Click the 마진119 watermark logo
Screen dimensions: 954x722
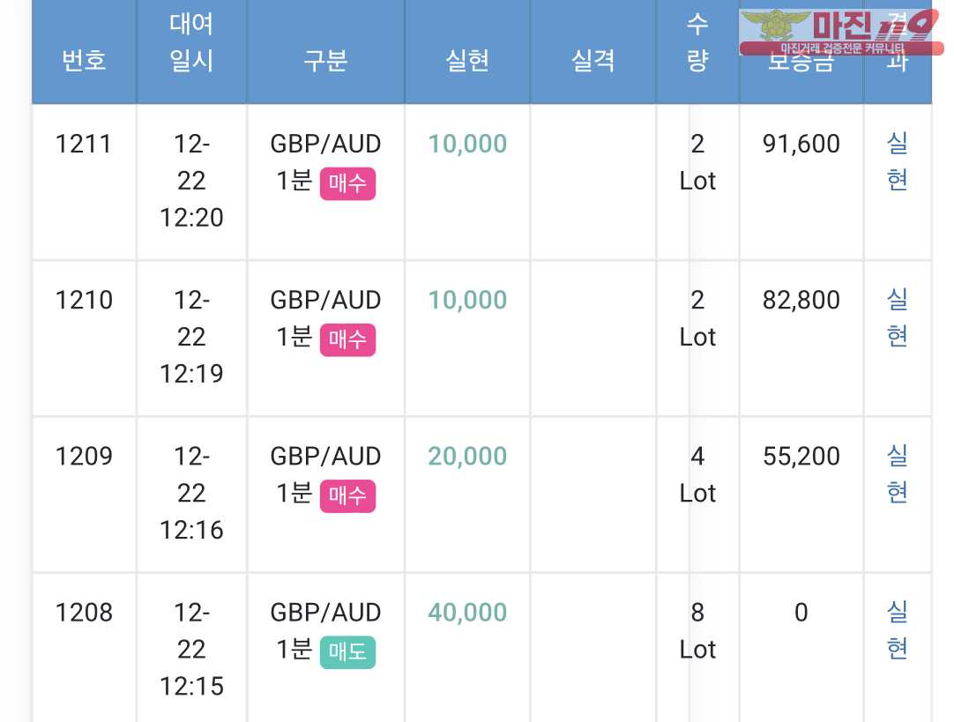(841, 33)
